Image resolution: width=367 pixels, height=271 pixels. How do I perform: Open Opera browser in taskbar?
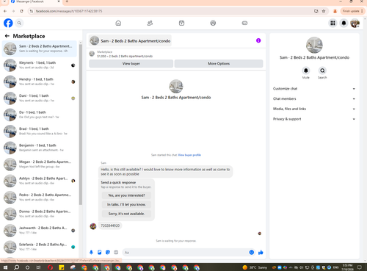(50, 267)
